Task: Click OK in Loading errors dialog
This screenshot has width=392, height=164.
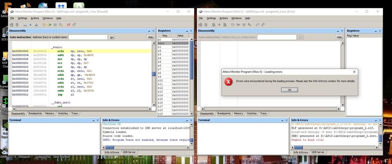Action: 289,90
